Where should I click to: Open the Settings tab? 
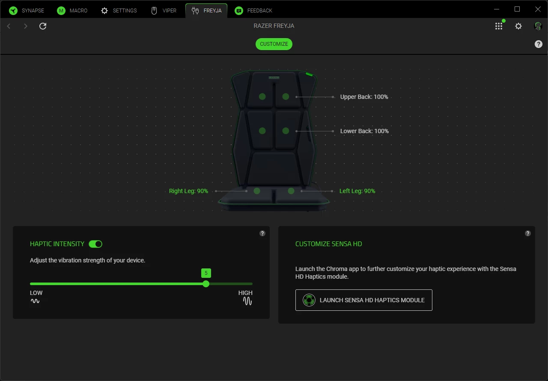[x=119, y=10]
